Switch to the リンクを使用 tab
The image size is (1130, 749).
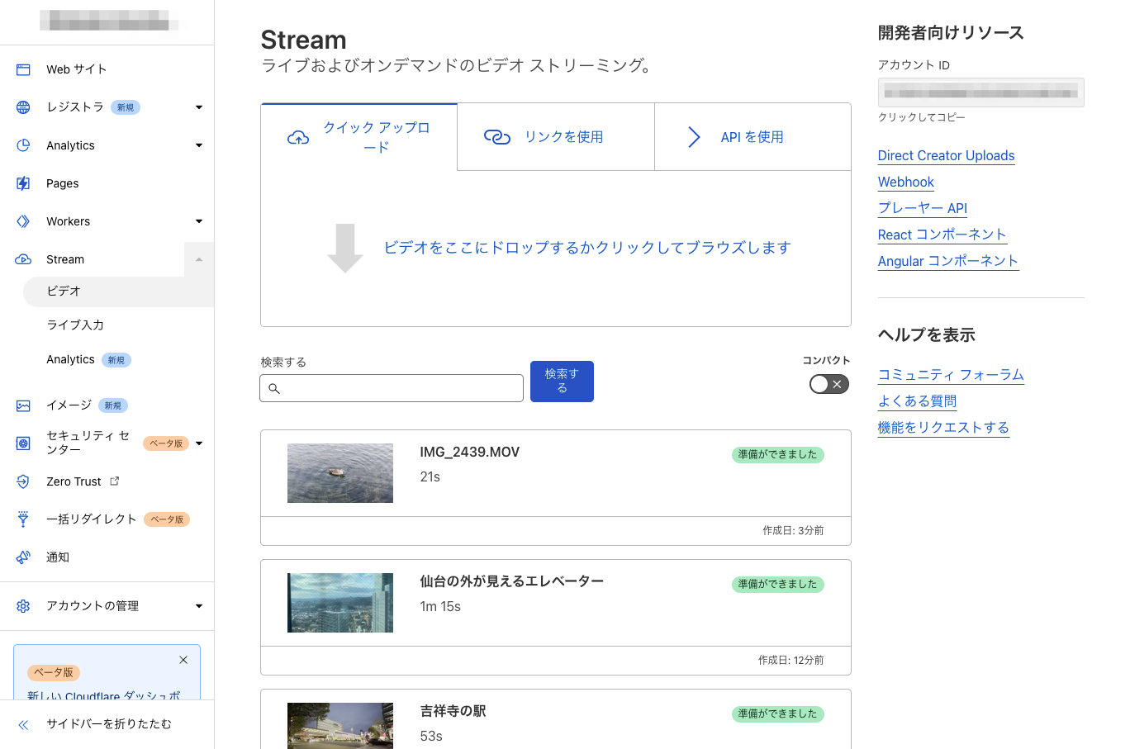pos(555,136)
